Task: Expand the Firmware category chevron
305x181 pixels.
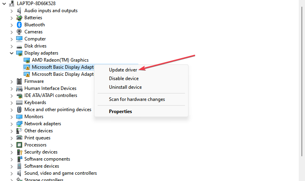Action: tap(11, 82)
